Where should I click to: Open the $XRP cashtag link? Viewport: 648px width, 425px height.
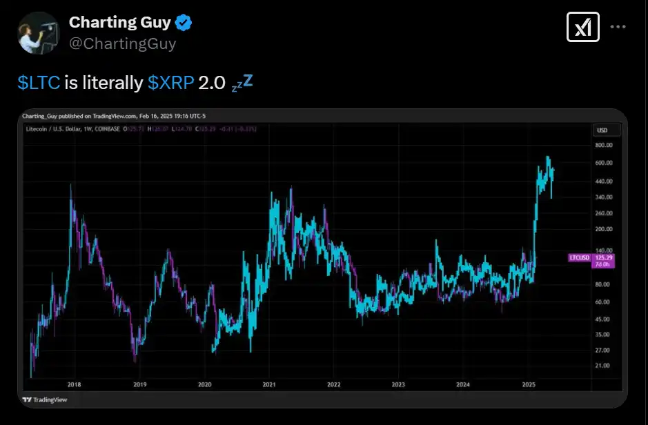point(170,83)
